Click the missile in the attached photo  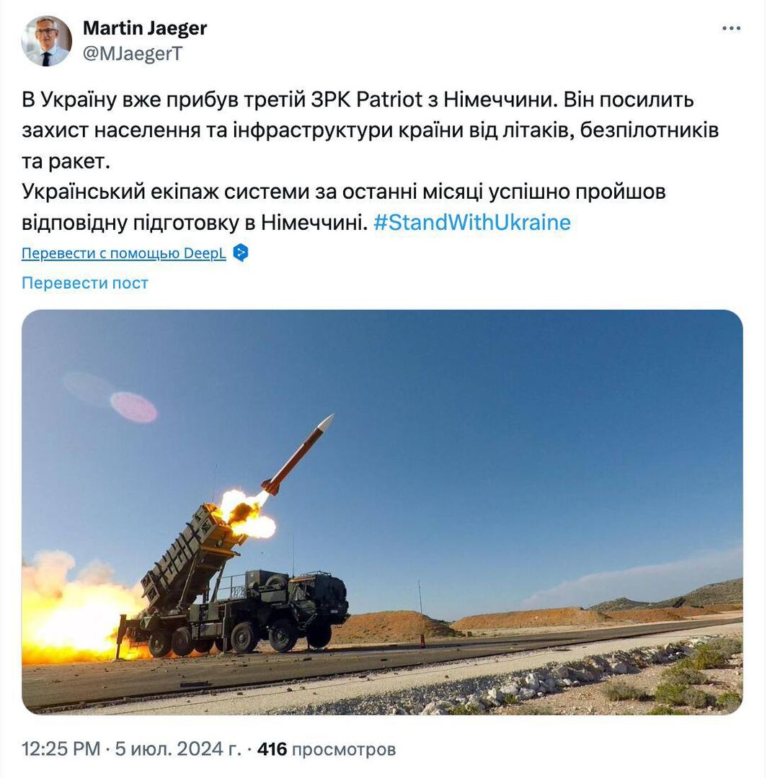[298, 455]
